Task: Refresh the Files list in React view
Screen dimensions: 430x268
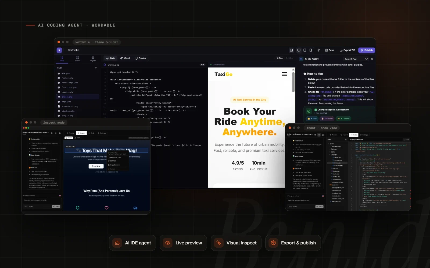Action: 346,140
